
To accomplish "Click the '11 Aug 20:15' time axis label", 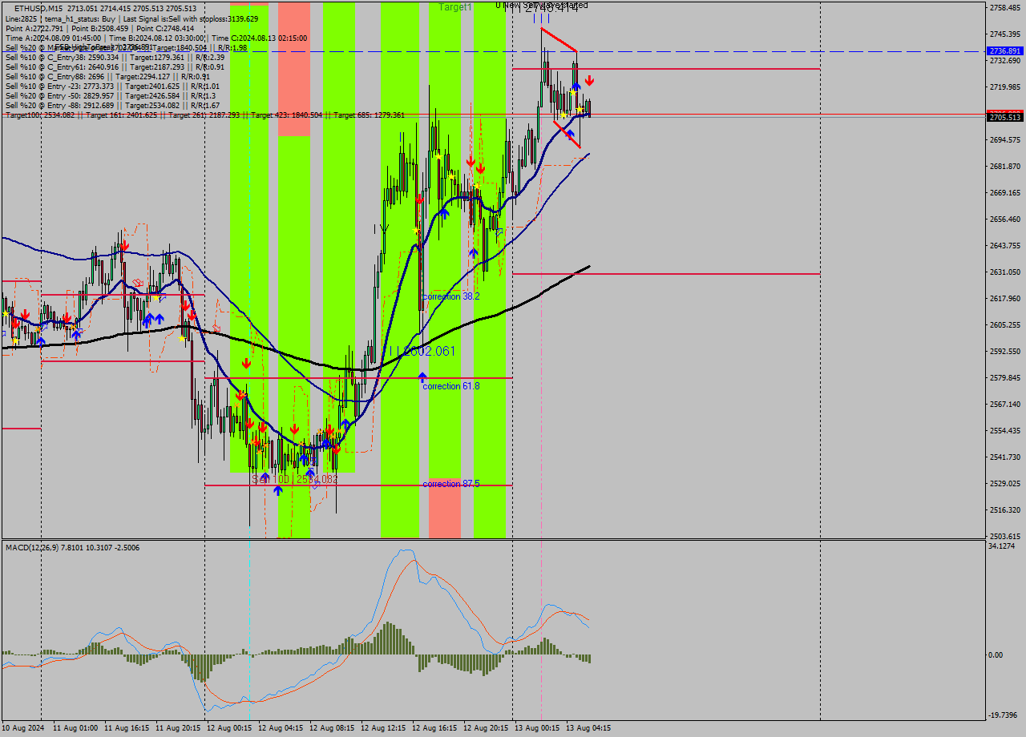I will tap(178, 728).
